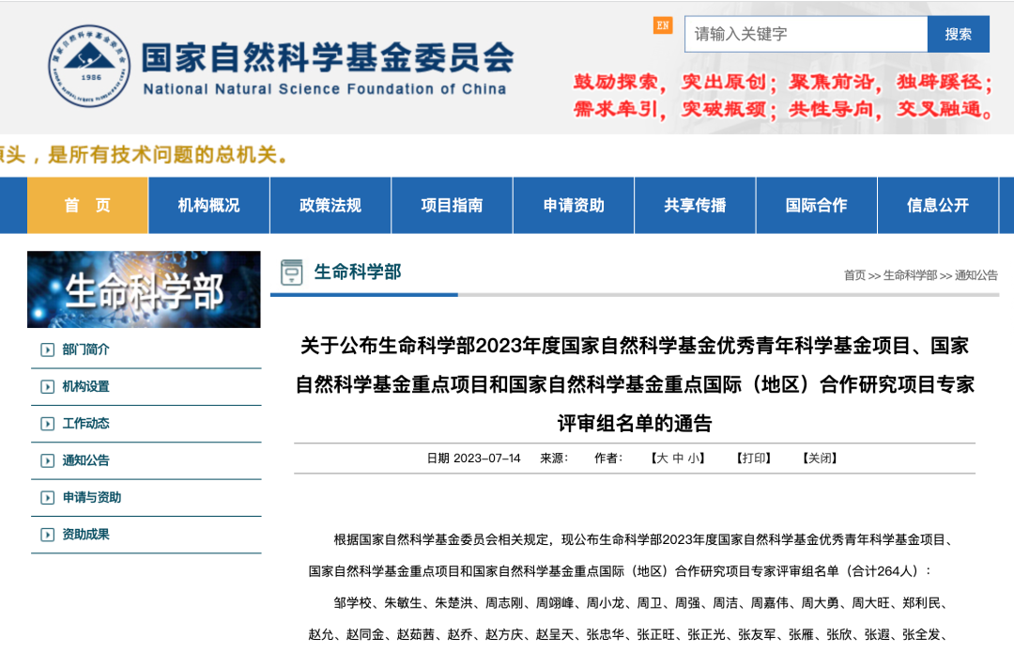Image resolution: width=1014 pixels, height=653 pixels.
Task: Open the 政策法规 navigation menu
Action: coord(330,205)
